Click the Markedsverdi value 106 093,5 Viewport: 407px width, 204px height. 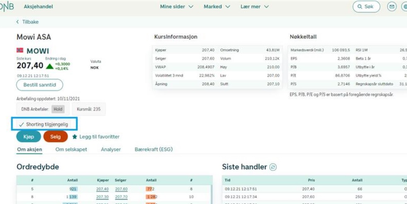(x=341, y=50)
